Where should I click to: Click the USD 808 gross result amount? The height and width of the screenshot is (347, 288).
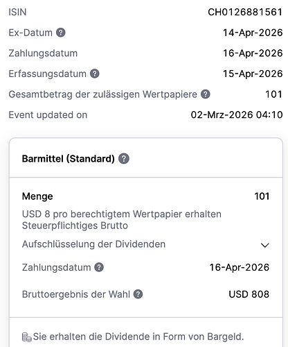click(x=249, y=294)
